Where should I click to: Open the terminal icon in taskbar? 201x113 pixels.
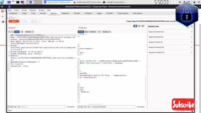coord(18,2)
